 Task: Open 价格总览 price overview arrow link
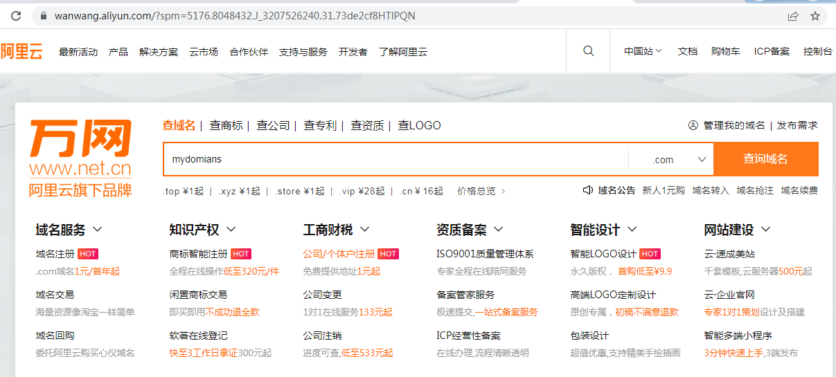pos(481,191)
